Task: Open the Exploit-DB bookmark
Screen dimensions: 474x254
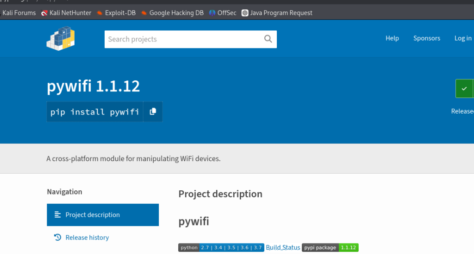Action: pyautogui.click(x=116, y=13)
